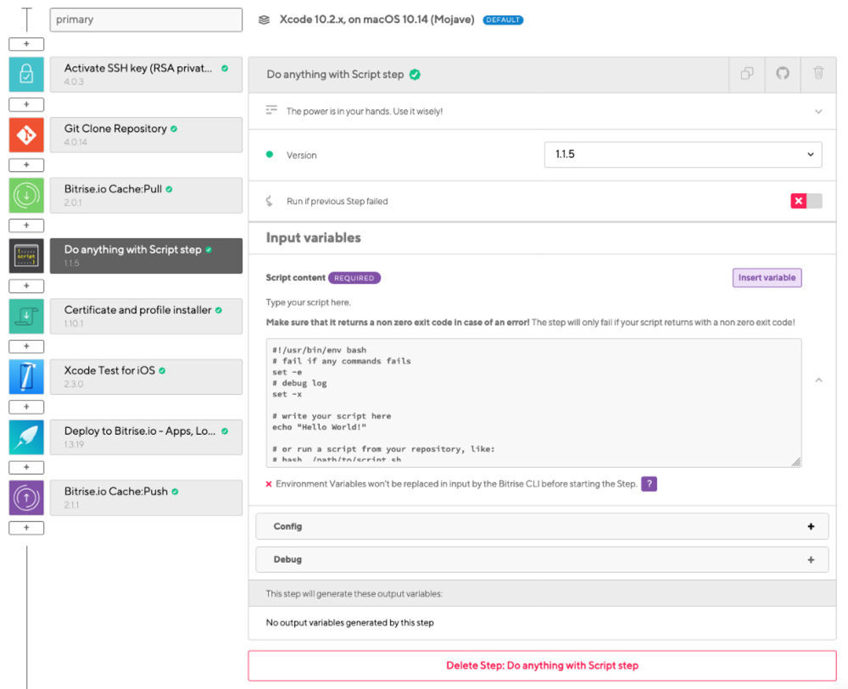Click the stack icon beside Xcode 10.2.x
Screen dimensions: 848x689
tap(264, 20)
